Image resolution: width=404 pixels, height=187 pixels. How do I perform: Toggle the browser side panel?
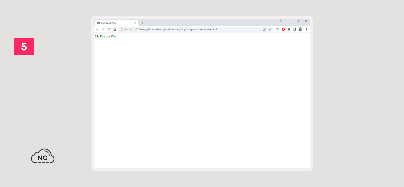click(x=295, y=29)
